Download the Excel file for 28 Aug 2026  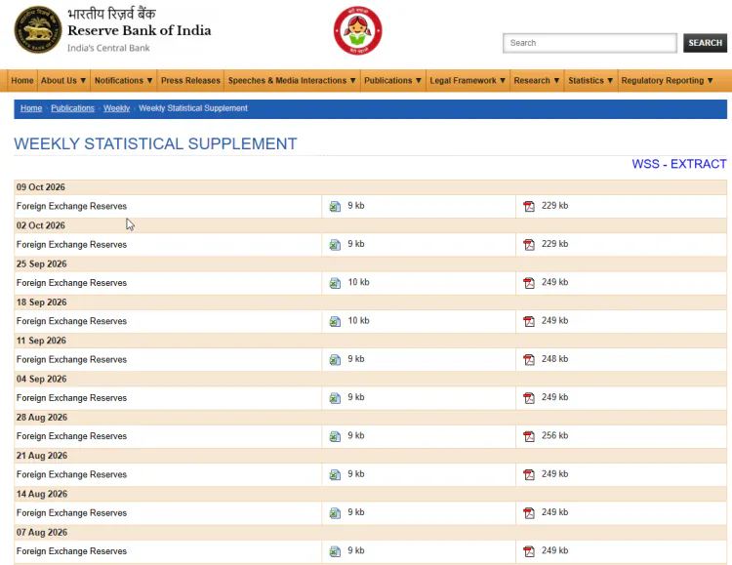point(335,436)
